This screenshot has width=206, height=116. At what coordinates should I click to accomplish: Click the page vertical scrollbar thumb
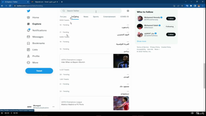click(x=204, y=76)
